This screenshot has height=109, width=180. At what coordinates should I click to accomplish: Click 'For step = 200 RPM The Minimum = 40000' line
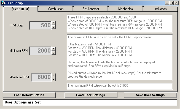click(x=100, y=48)
